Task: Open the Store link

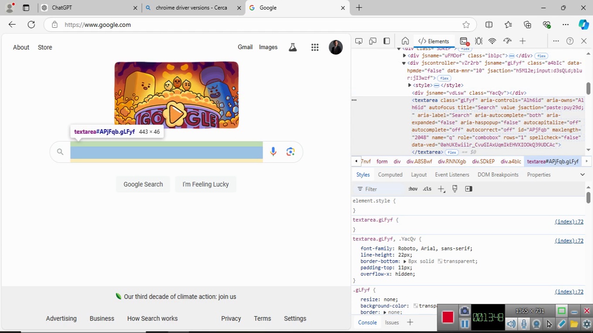Action: click(45, 47)
